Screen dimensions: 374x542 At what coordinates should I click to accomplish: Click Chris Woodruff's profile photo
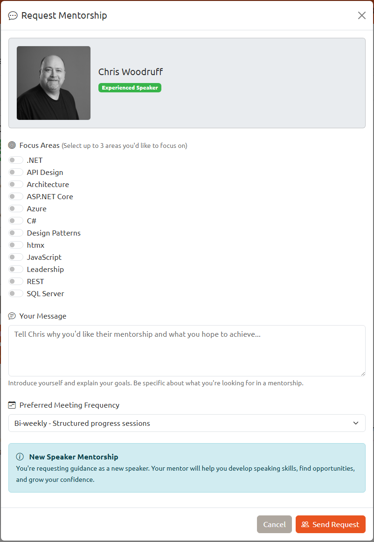[x=53, y=83]
